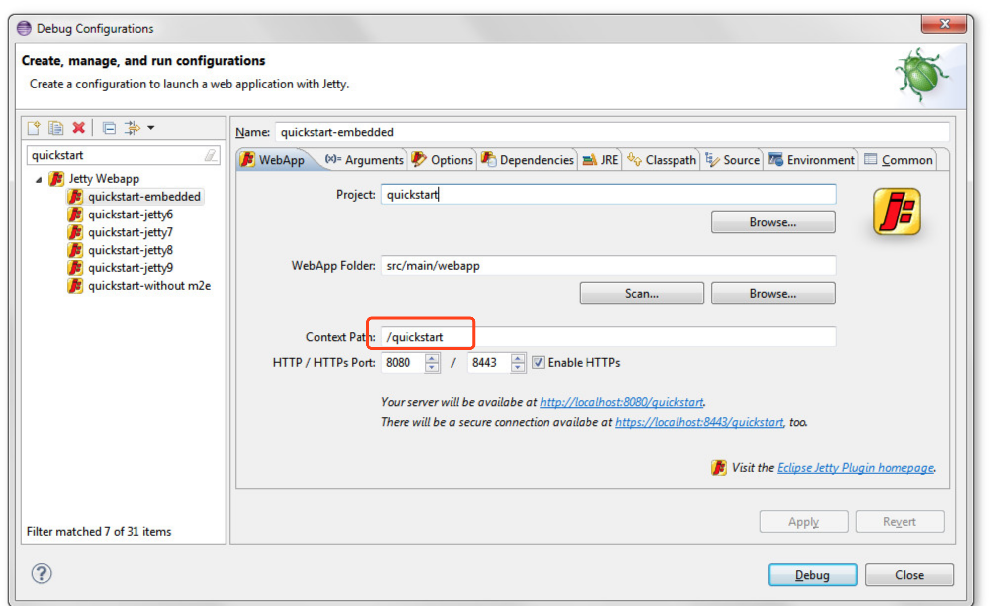Click the large Jetty logo icon
The image size is (994, 606).
896,212
